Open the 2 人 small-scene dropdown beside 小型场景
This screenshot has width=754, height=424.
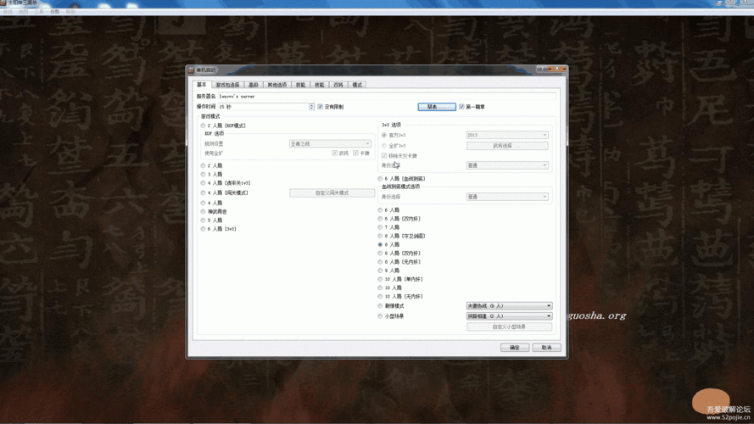pos(509,316)
